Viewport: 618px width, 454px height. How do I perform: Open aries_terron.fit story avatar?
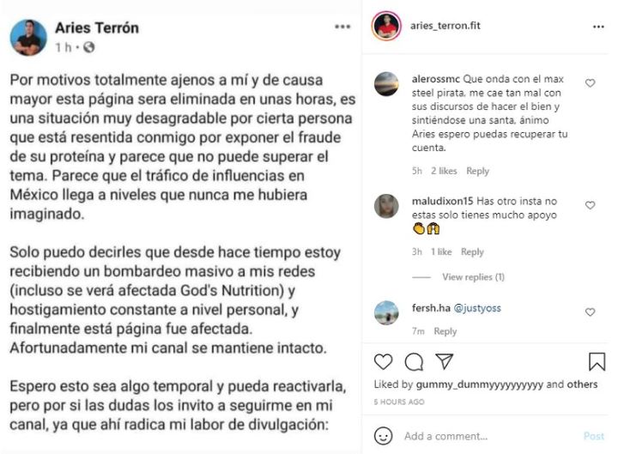tap(386, 27)
